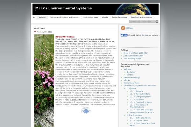Click the 'IMPORTANT NOTICE:' red heading text
Screen dimensions: 191x127
coord(65,37)
